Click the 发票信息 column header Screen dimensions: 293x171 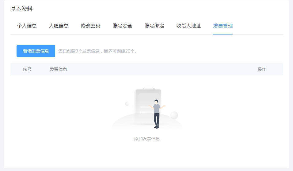coord(58,69)
